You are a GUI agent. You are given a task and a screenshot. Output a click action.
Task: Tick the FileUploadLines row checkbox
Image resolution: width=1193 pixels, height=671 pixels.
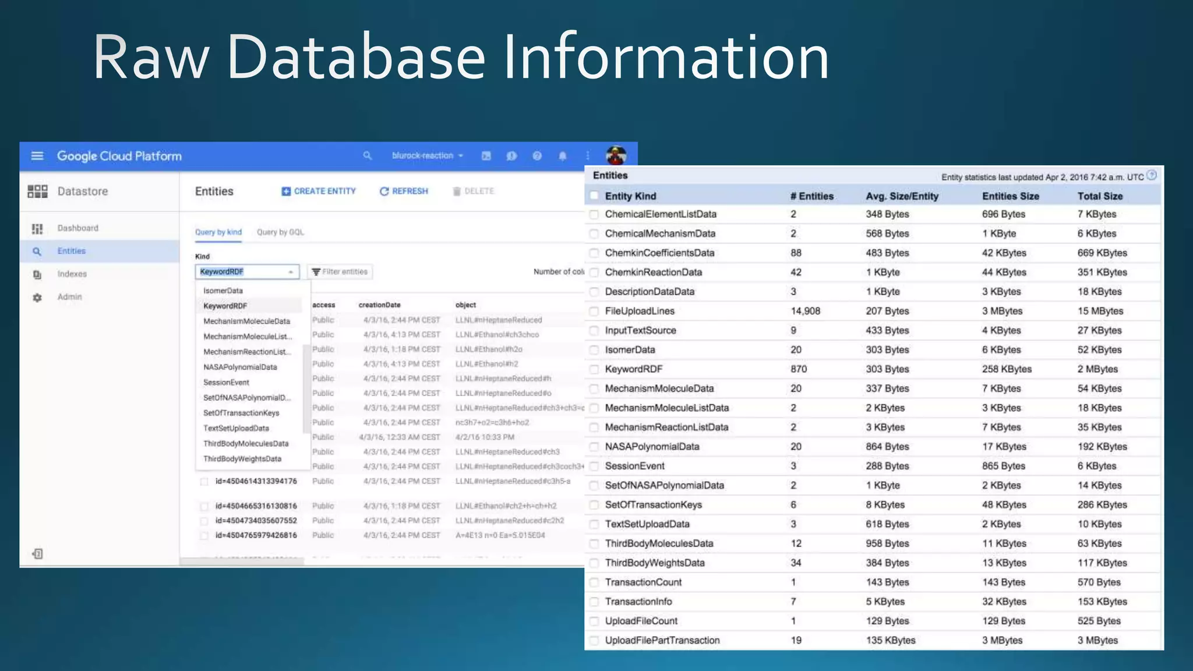pos(594,312)
